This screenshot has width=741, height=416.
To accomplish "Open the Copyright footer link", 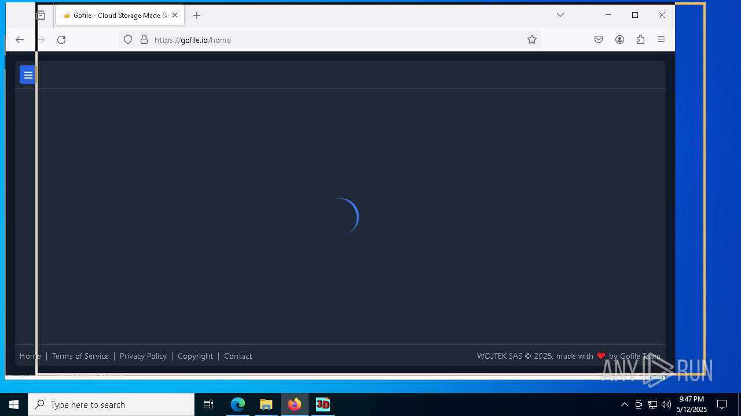I will (196, 356).
